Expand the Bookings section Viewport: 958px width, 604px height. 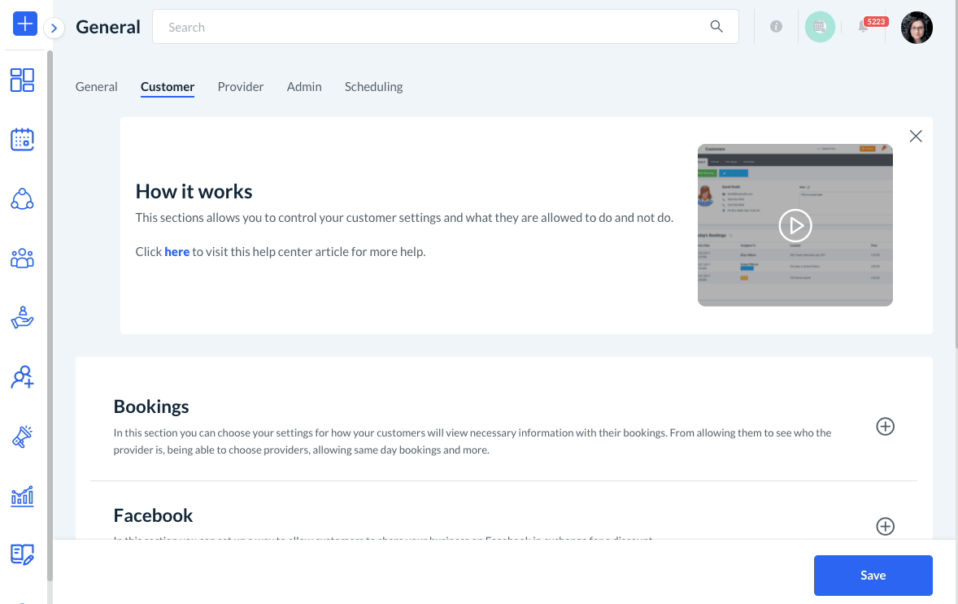(x=885, y=427)
